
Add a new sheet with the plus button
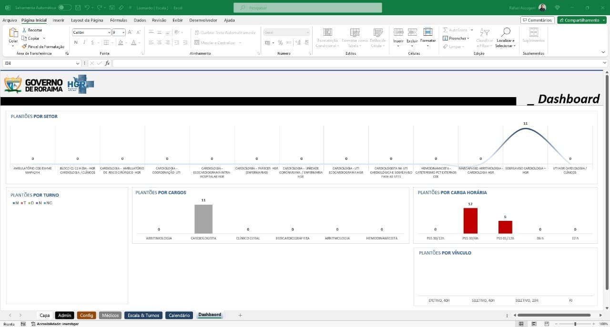coord(240,315)
